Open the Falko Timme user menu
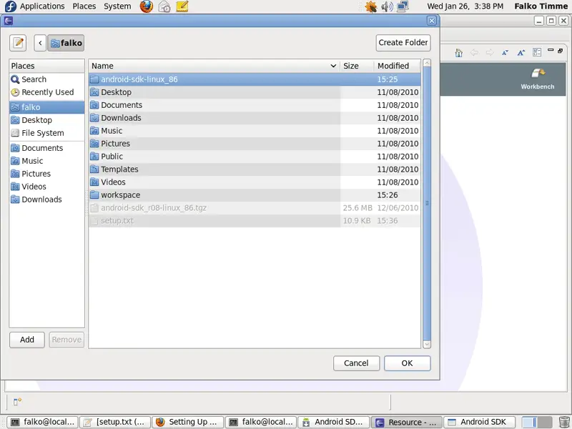The image size is (572, 429). pos(541,6)
